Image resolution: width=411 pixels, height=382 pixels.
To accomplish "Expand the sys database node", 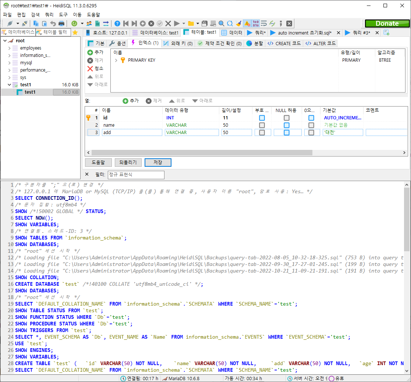I will click(10, 78).
